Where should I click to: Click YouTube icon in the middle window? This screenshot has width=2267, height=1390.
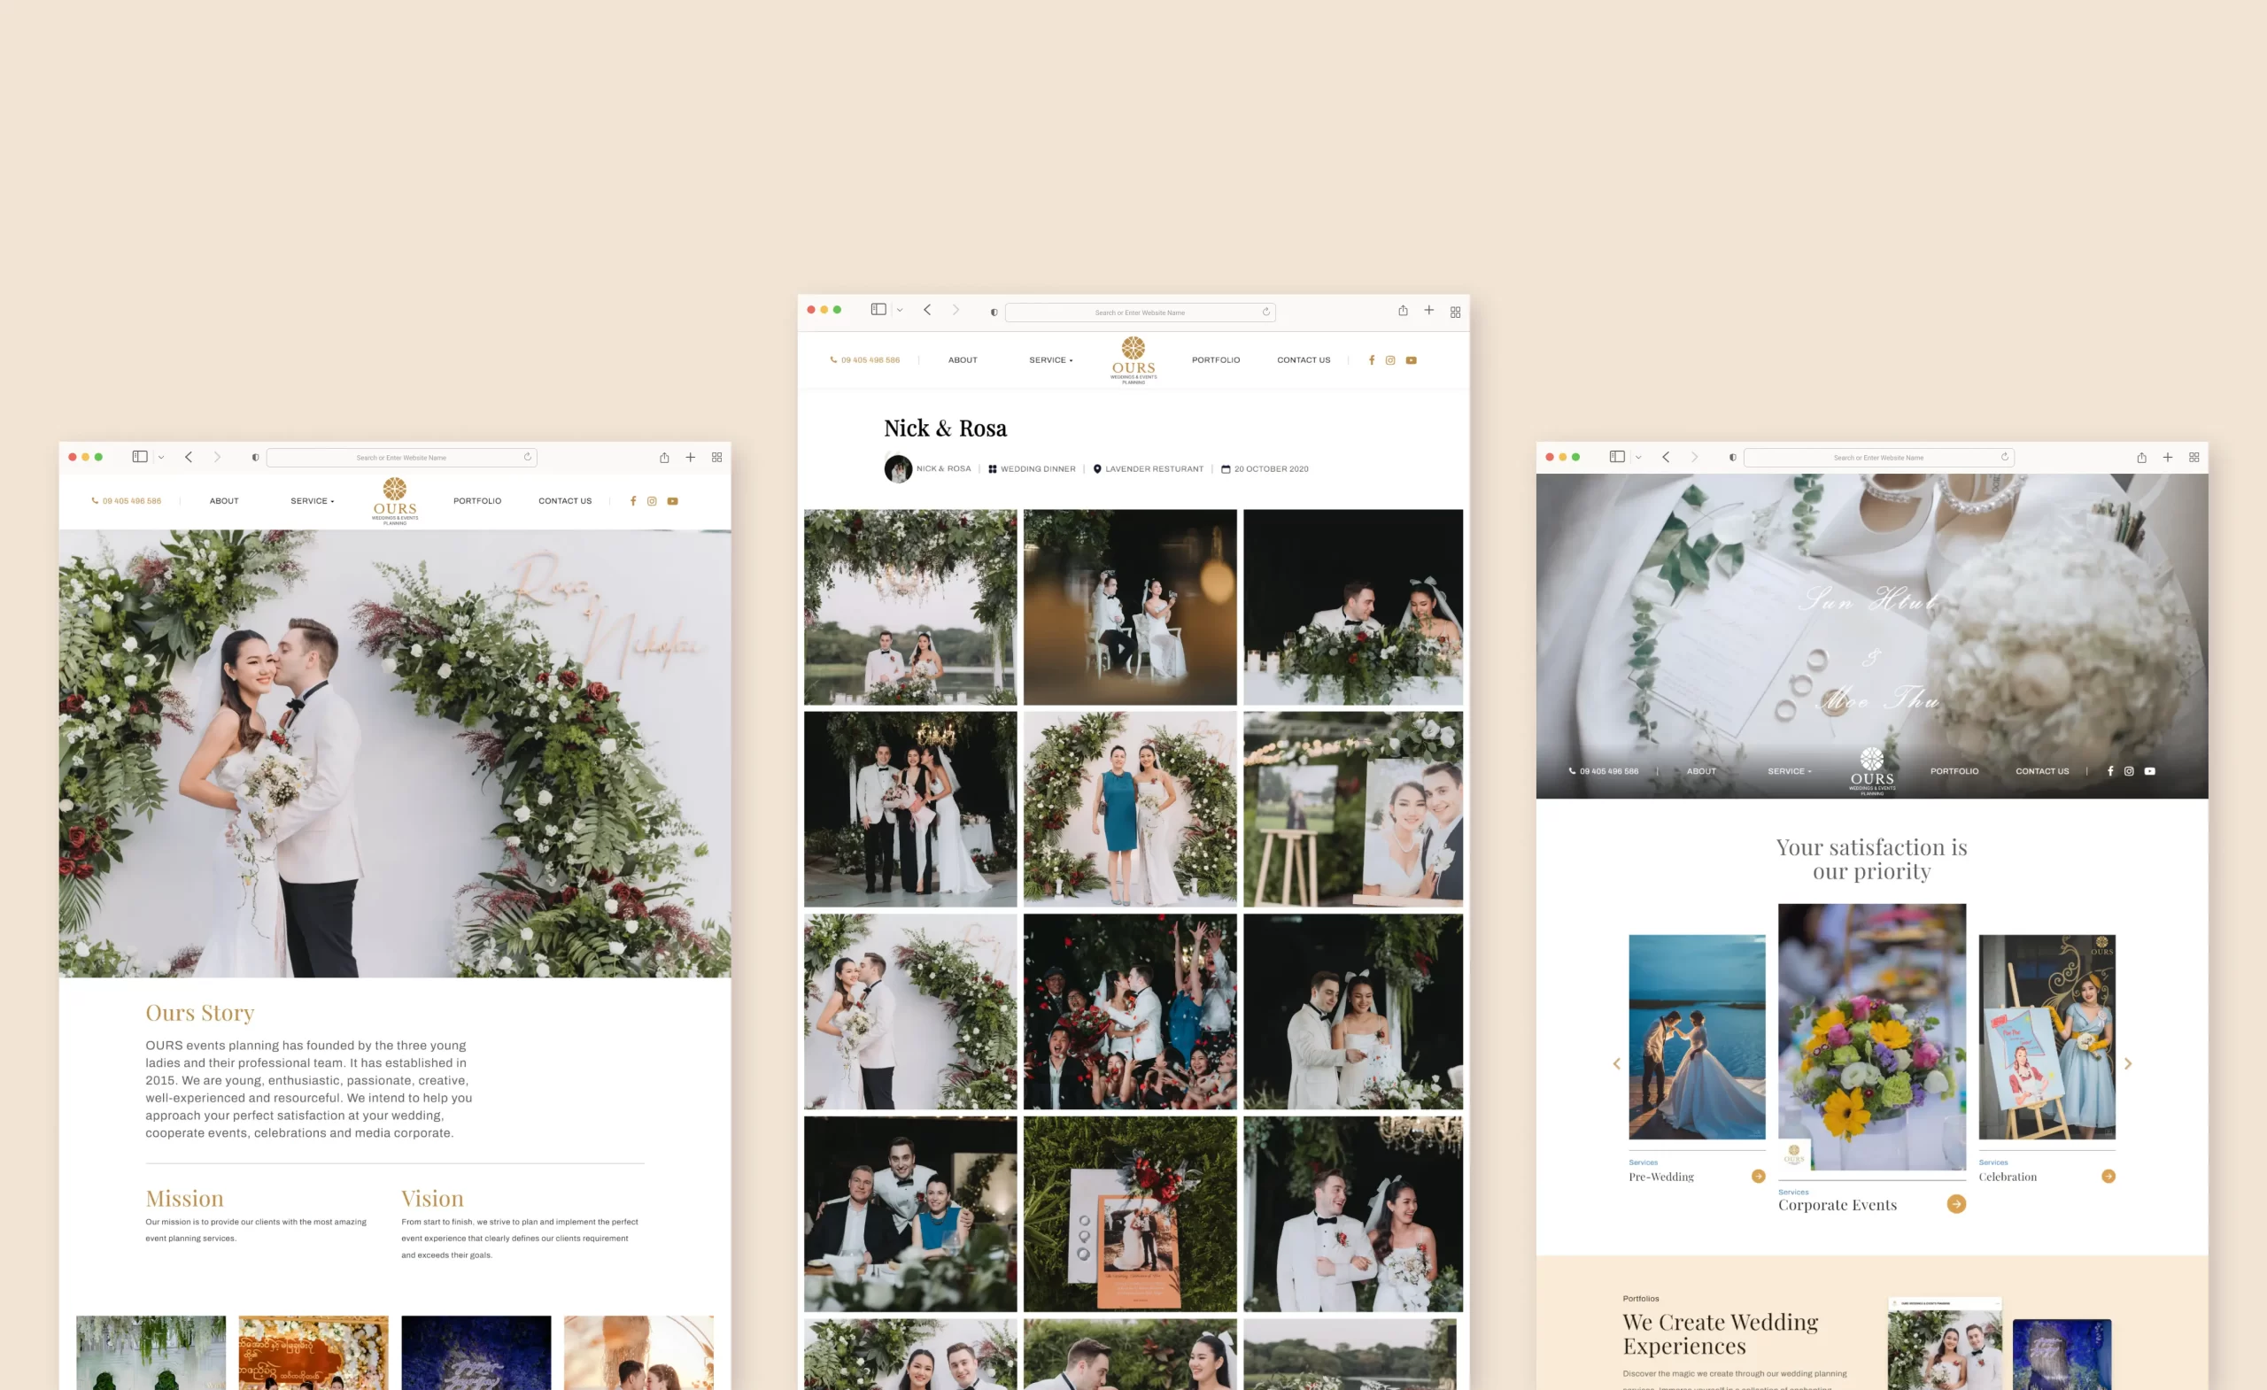(x=1412, y=360)
